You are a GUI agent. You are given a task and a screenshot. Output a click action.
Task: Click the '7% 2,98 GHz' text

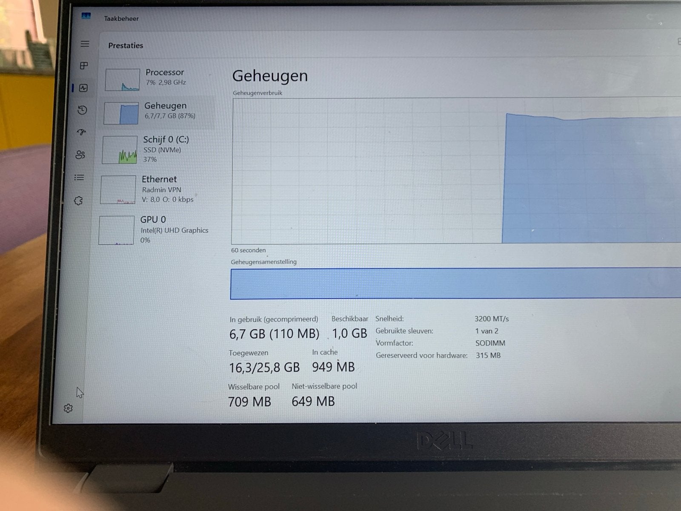pos(166,82)
